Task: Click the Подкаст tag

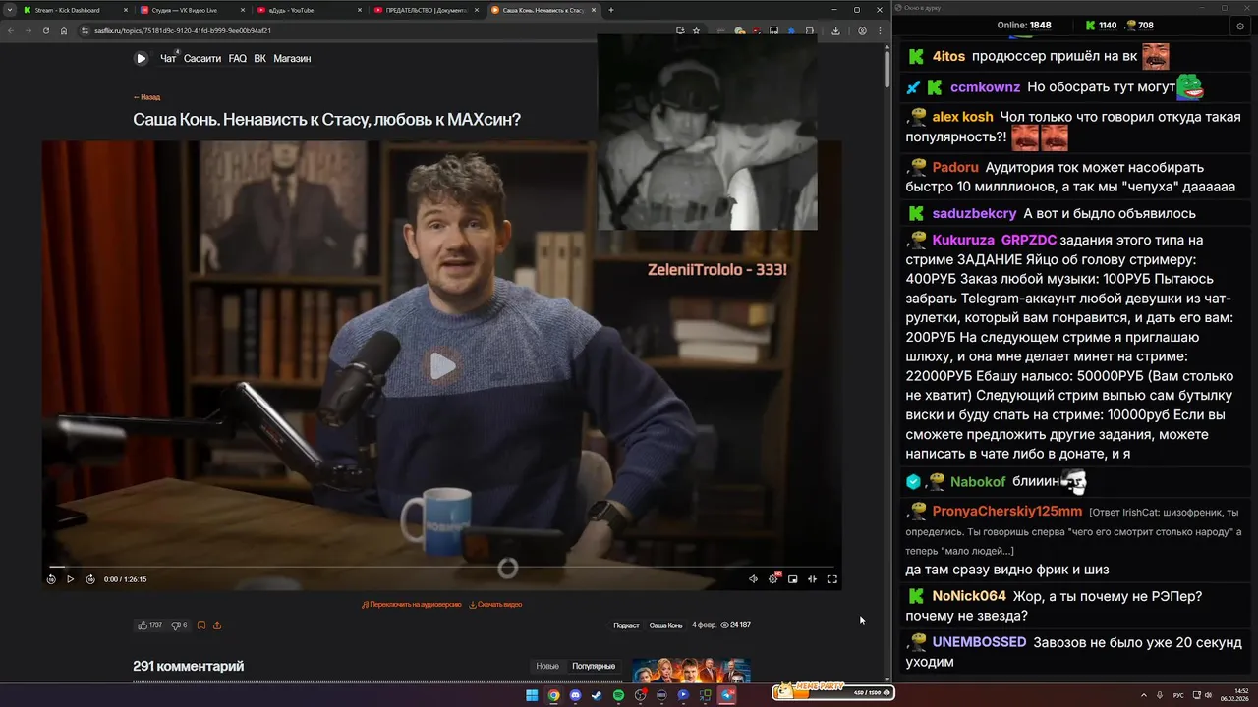Action: coord(626,625)
